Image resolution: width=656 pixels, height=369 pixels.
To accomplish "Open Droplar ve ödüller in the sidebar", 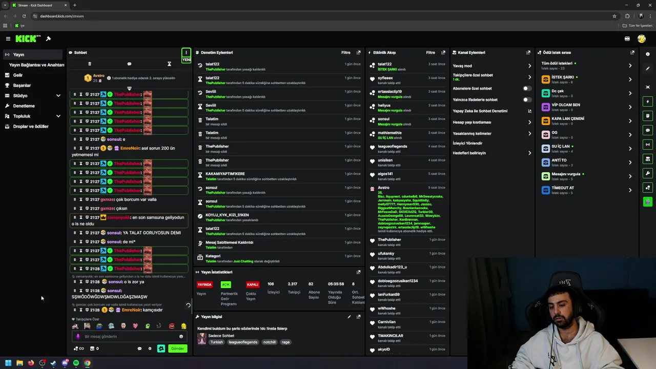I will click(33, 126).
